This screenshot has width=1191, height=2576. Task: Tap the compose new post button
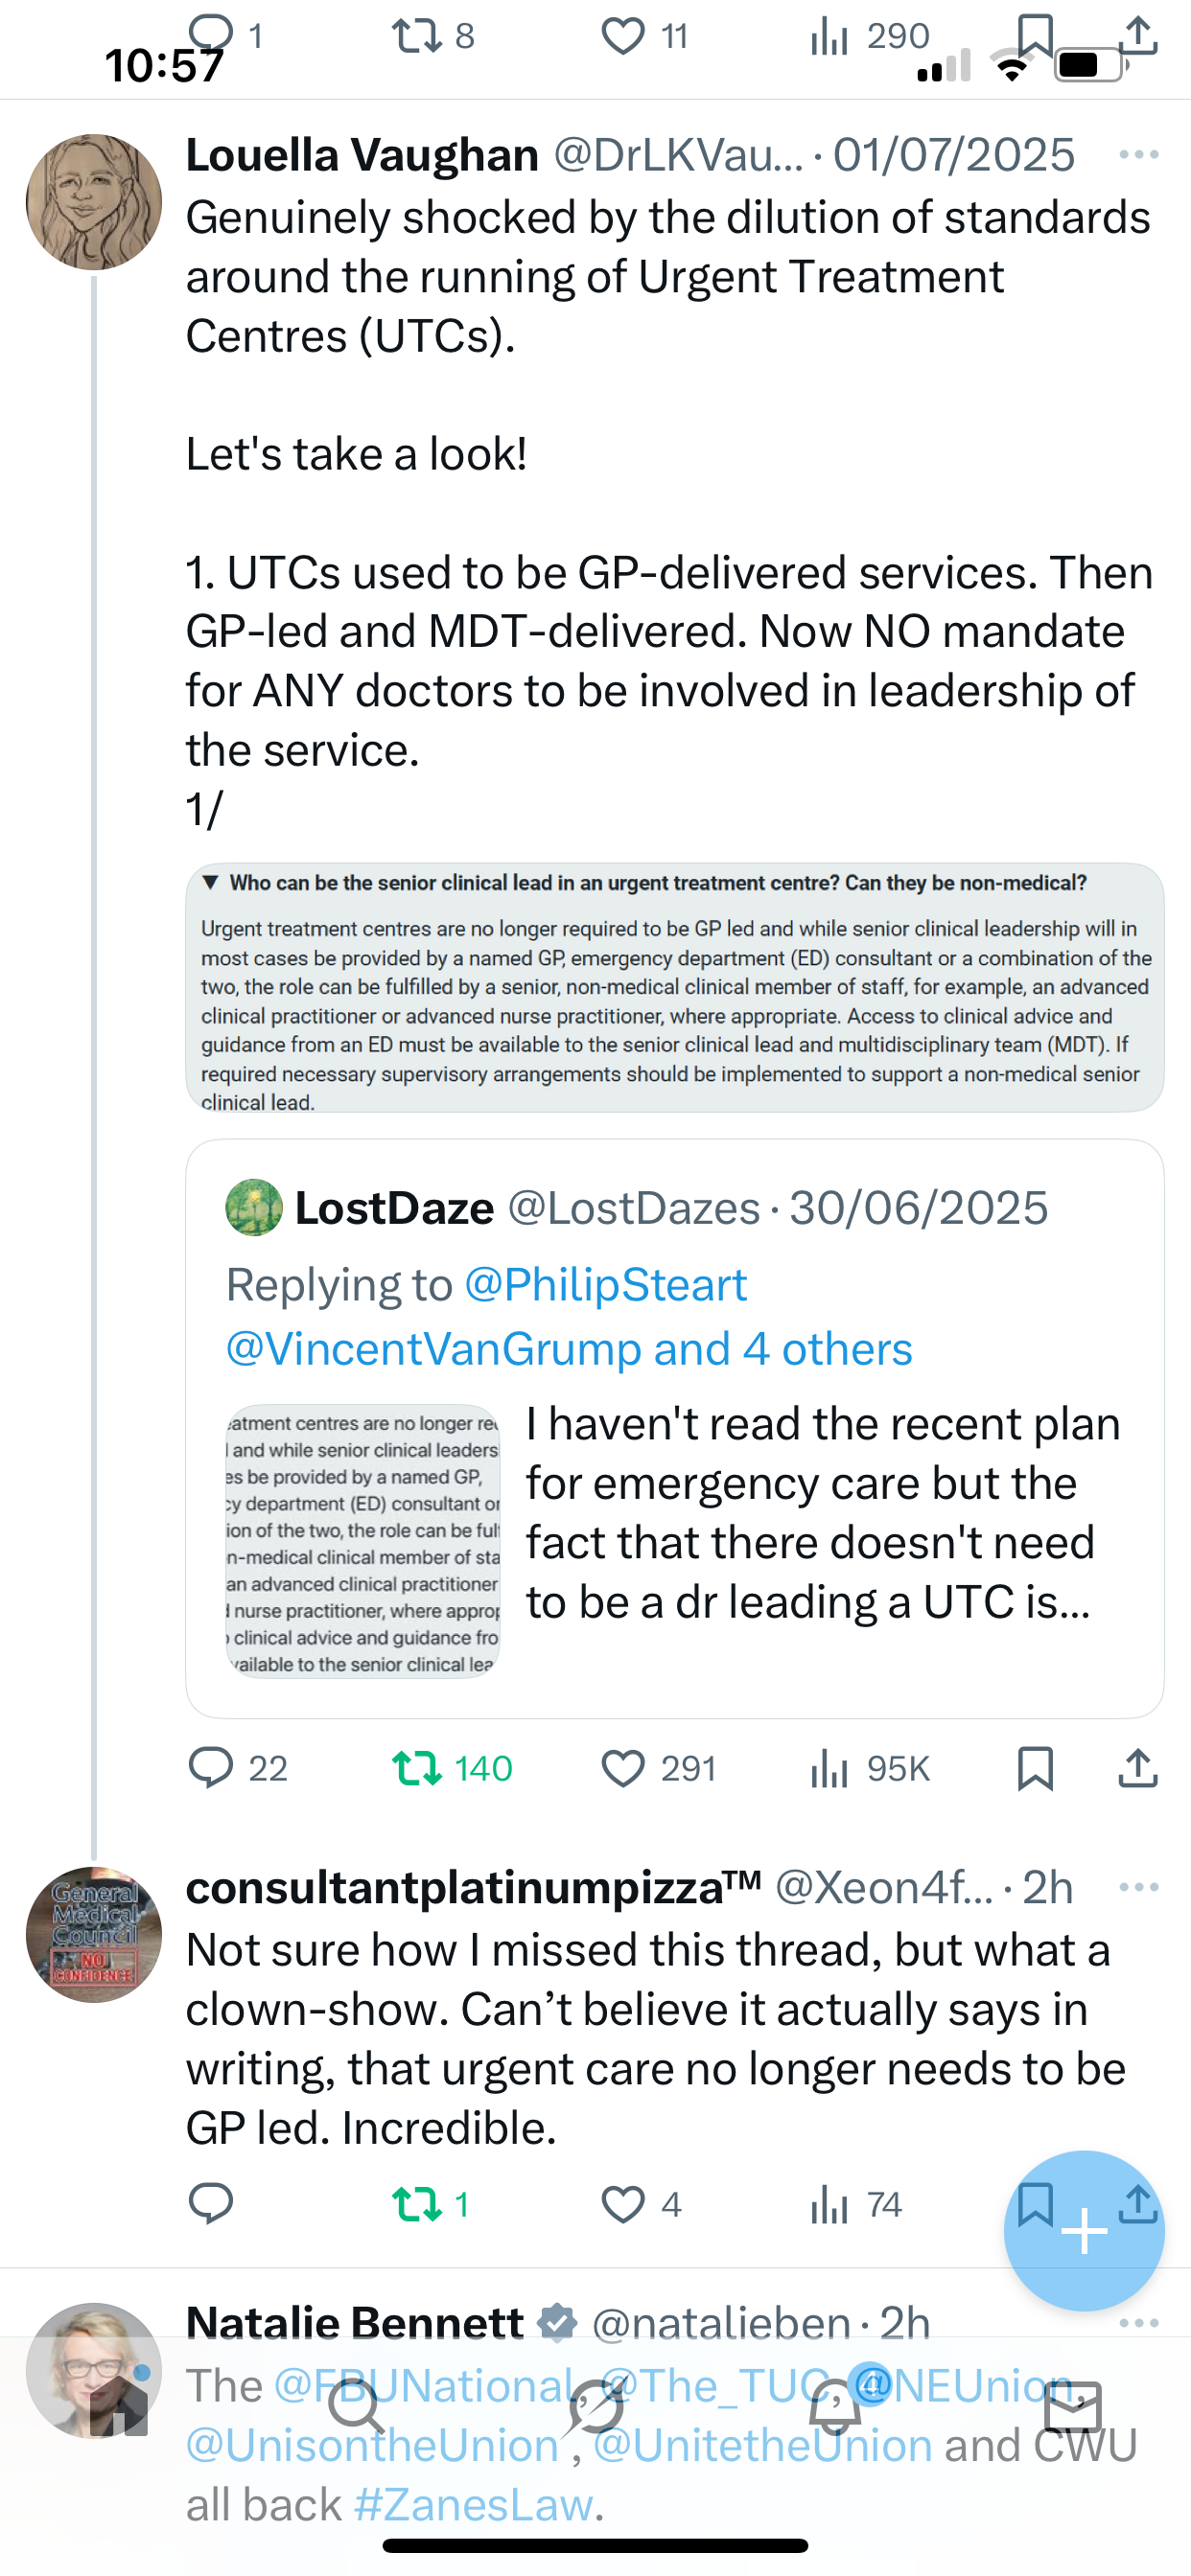(x=1084, y=2230)
